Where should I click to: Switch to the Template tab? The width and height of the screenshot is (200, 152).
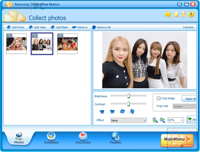[x=51, y=138]
